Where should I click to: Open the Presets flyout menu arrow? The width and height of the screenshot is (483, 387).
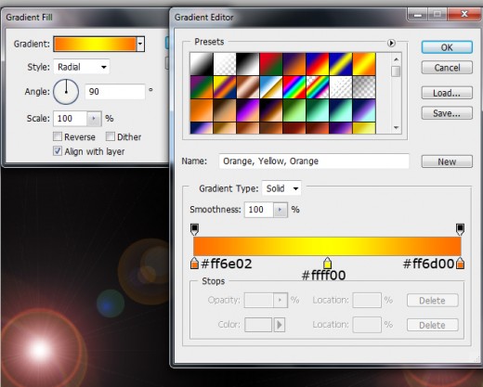(391, 43)
